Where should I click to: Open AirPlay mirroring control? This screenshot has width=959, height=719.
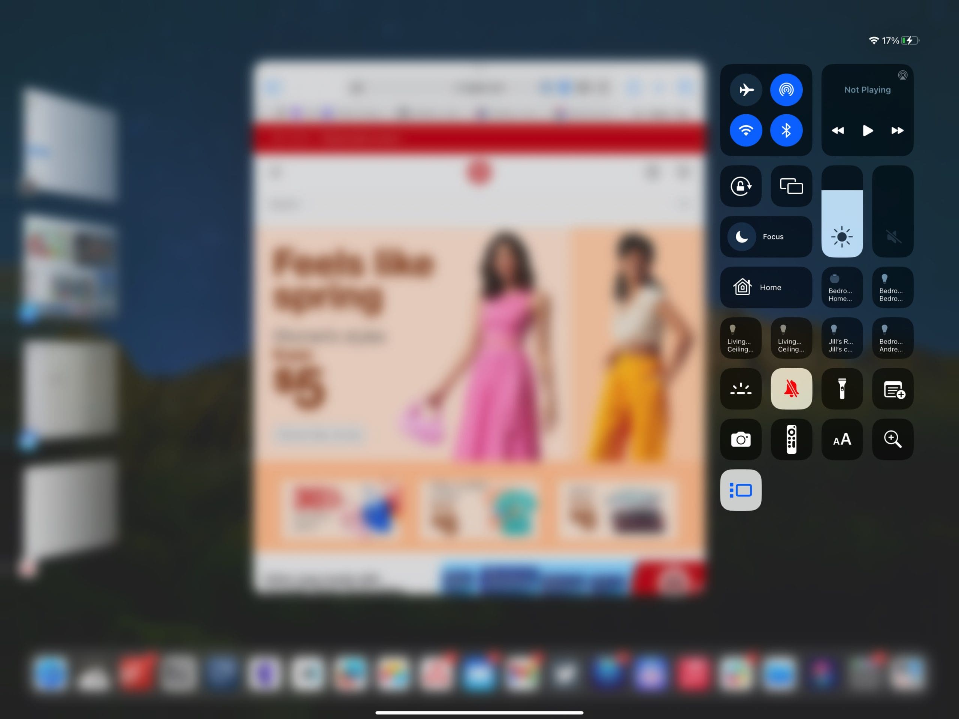pyautogui.click(x=792, y=186)
